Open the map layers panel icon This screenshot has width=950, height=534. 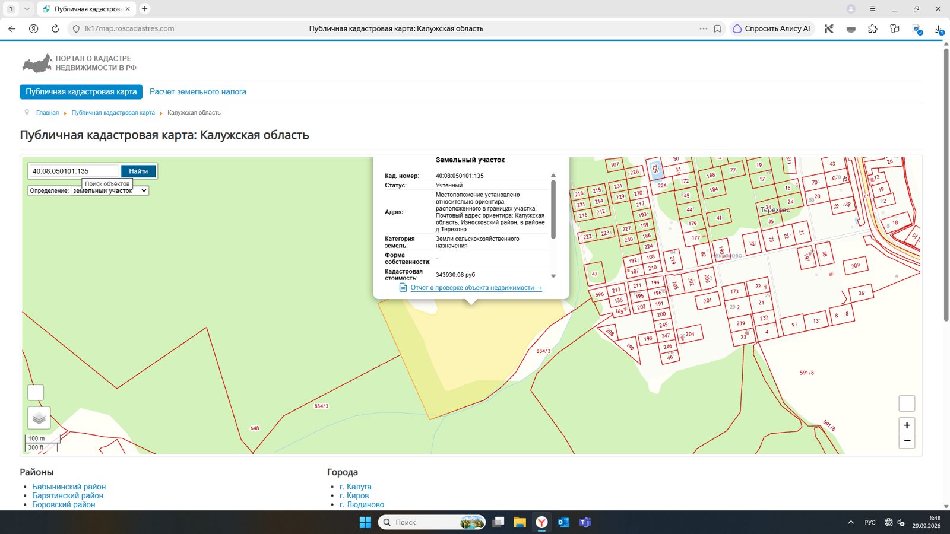pos(39,418)
